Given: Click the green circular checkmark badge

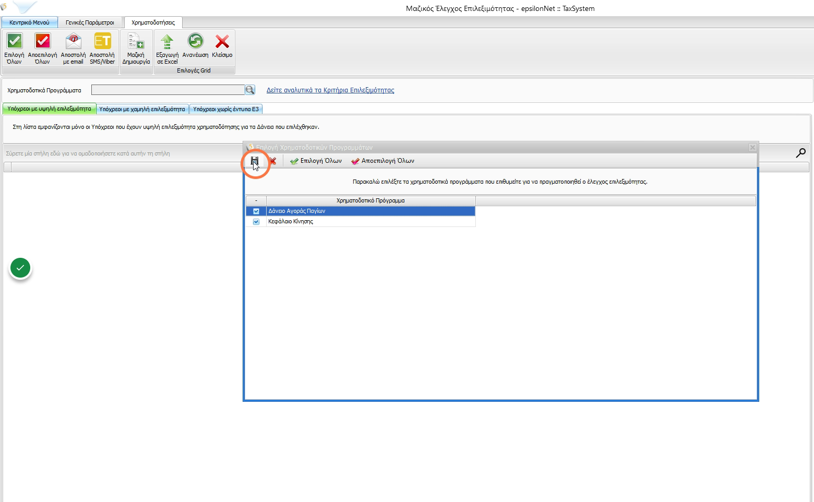Looking at the screenshot, I should 20,268.
